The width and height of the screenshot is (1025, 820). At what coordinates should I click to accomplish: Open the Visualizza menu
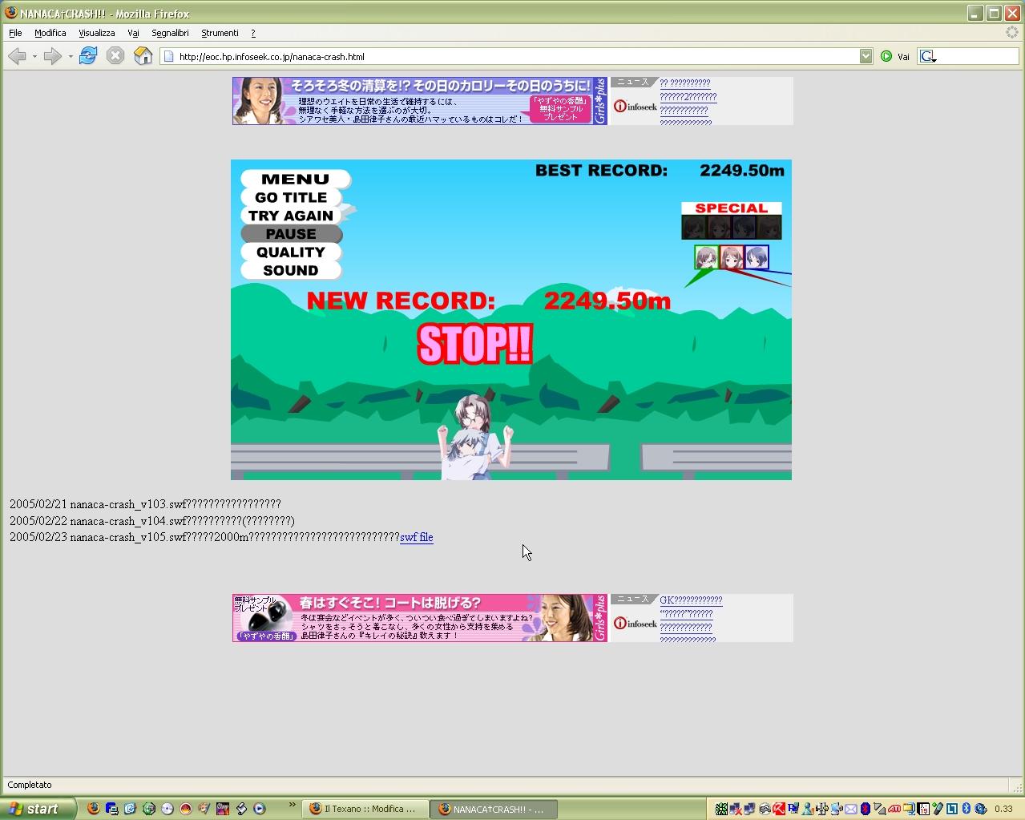point(97,33)
